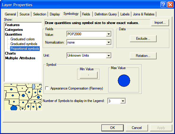Choose Graduated colors renderer
The width and height of the screenshot is (175, 134).
coord(23,39)
